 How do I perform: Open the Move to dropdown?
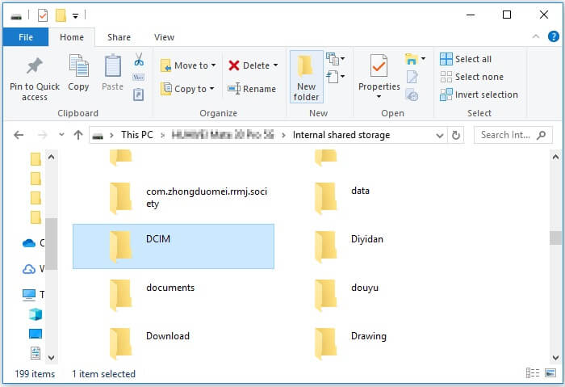pyautogui.click(x=188, y=65)
